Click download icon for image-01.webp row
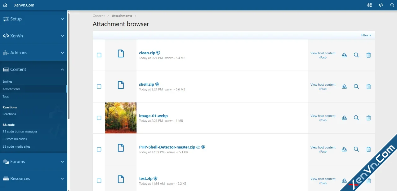This screenshot has height=191, width=397. [x=344, y=118]
